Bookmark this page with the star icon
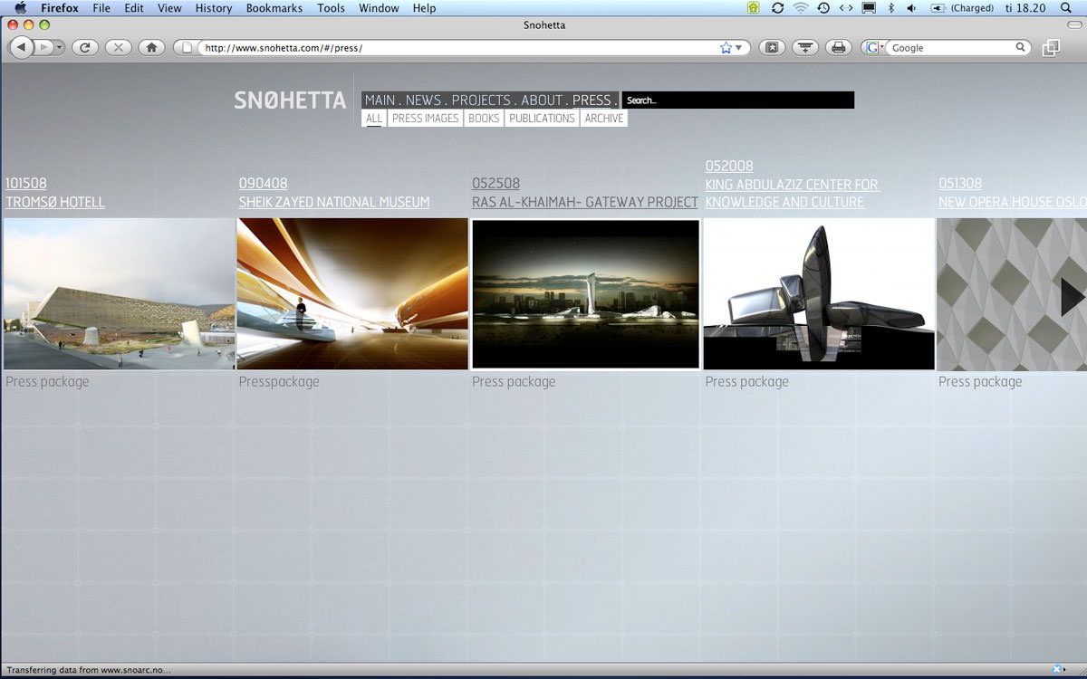This screenshot has height=679, width=1087. [x=726, y=48]
